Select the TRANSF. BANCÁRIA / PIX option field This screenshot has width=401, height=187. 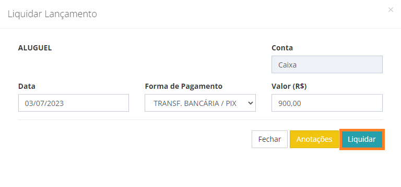pyautogui.click(x=200, y=103)
